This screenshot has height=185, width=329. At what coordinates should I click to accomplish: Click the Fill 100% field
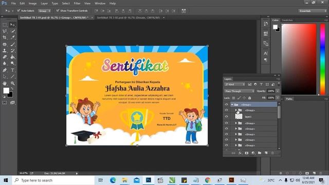271,98
